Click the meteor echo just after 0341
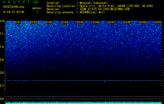 tap(24, 81)
